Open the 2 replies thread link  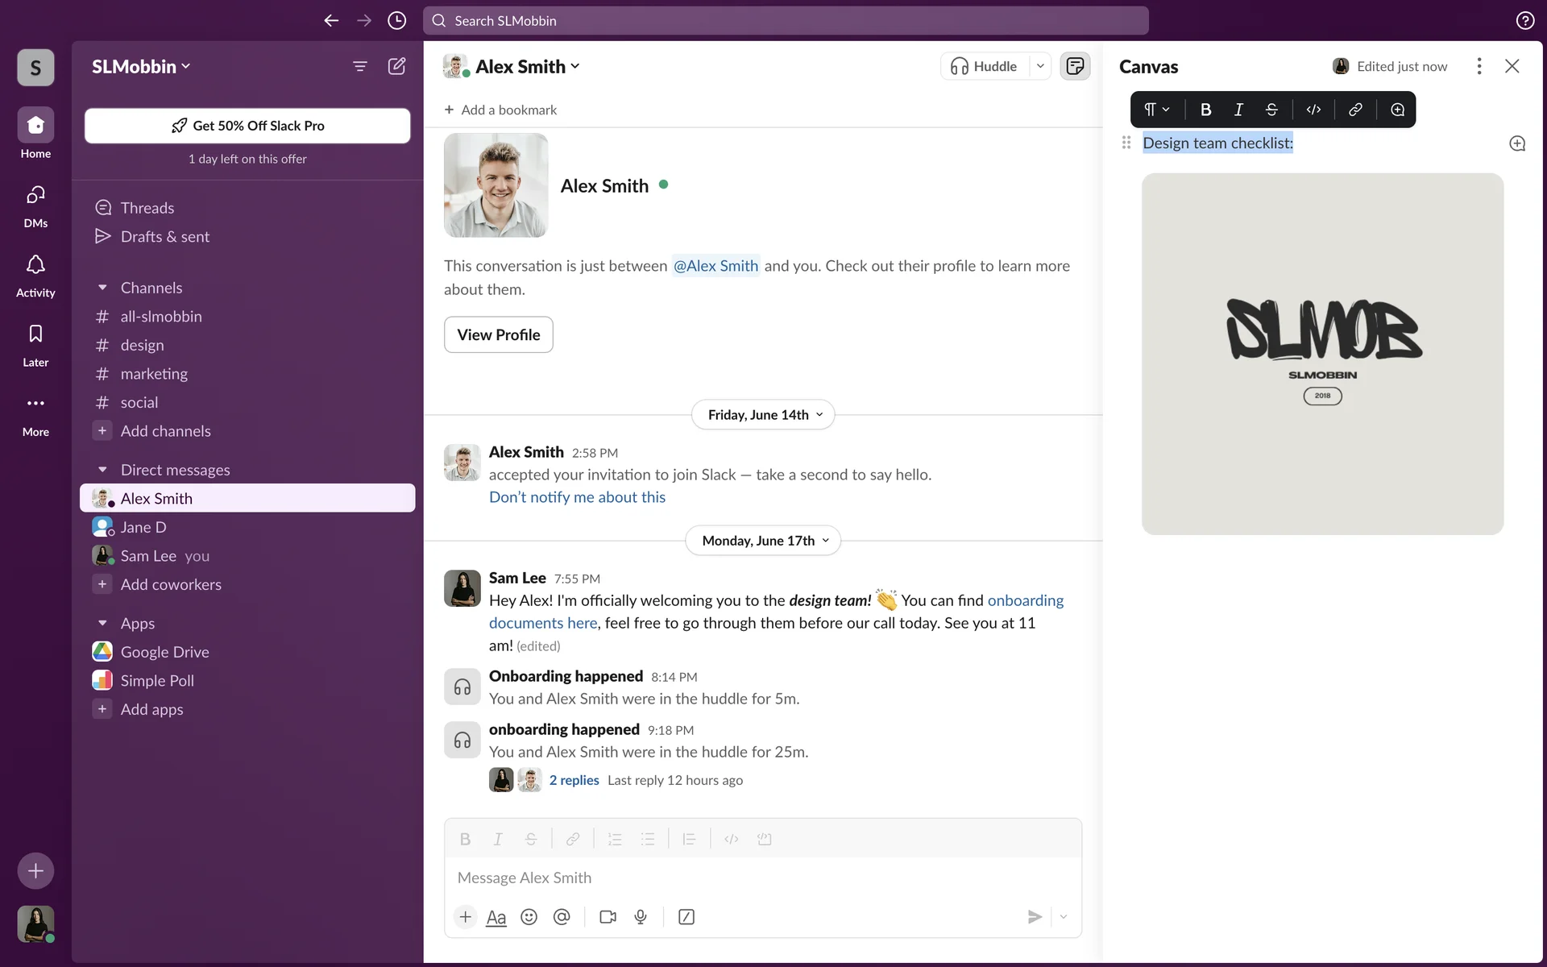pyautogui.click(x=574, y=780)
